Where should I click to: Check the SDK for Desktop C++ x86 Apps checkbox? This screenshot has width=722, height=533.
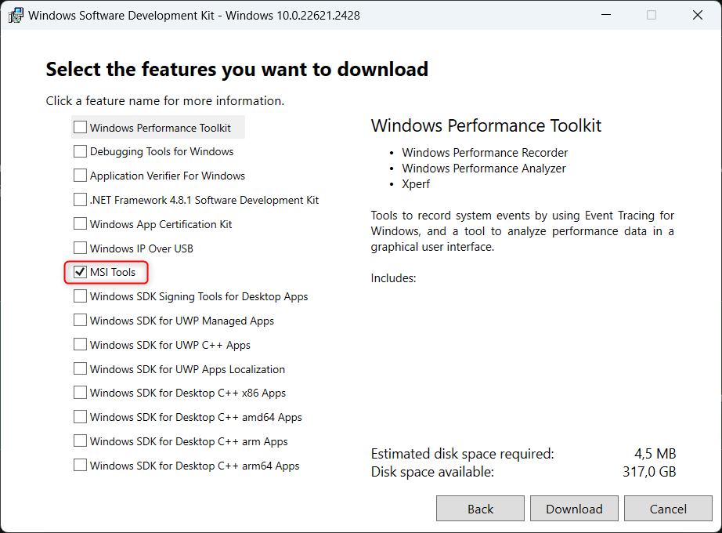[x=80, y=393]
